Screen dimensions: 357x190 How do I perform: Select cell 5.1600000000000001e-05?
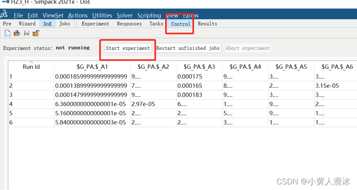[x=92, y=113]
